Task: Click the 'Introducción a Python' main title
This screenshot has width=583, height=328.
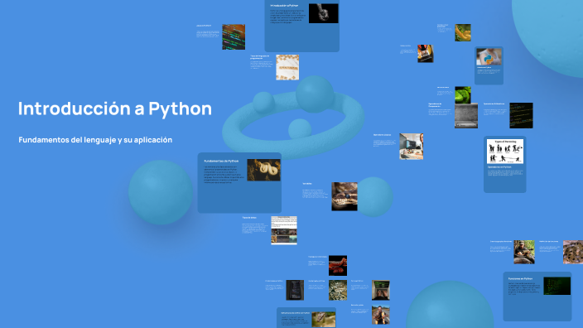Action: click(115, 109)
